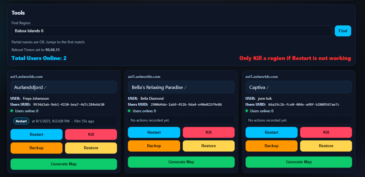The width and height of the screenshot is (365, 177).
Task: Back up the Aurlandsfjord region
Action: 37,148
